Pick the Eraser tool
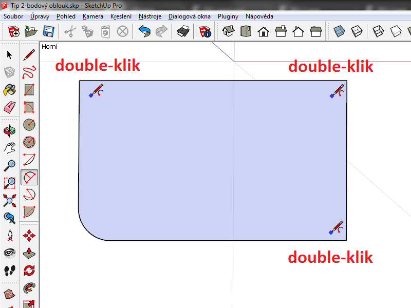 (10, 107)
